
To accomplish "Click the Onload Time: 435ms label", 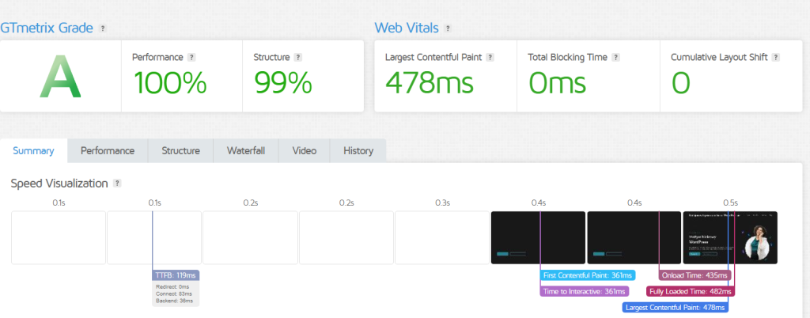I will [x=695, y=275].
